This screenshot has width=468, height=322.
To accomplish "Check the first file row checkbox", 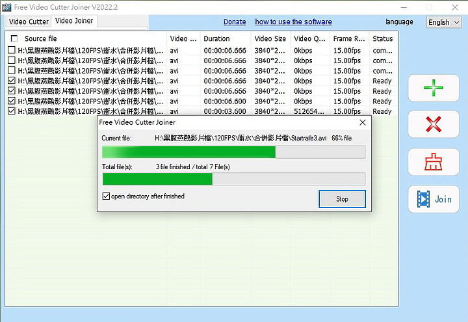I will coord(11,50).
